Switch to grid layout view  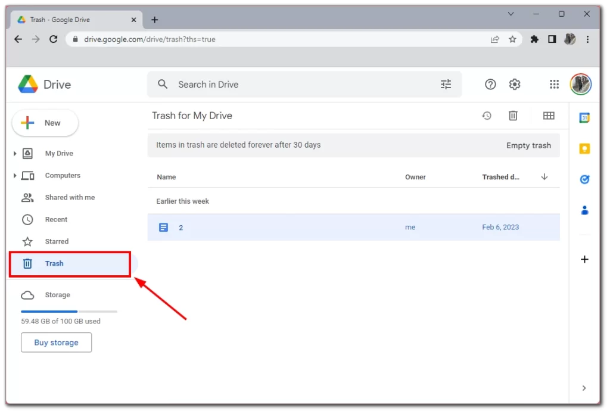[x=549, y=116]
